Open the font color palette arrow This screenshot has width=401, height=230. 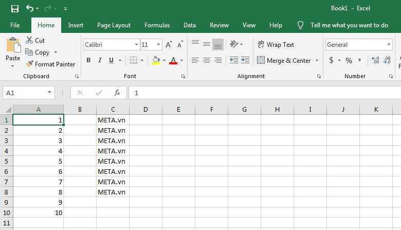182,60
